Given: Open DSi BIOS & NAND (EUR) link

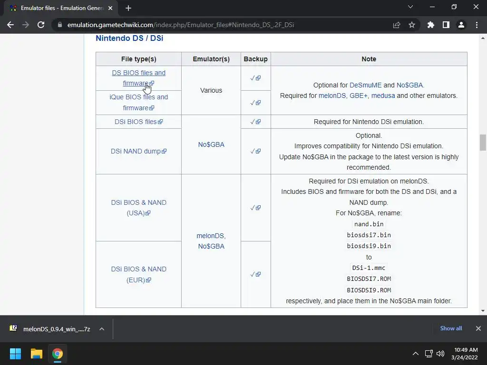Looking at the screenshot, I should click(x=138, y=274).
